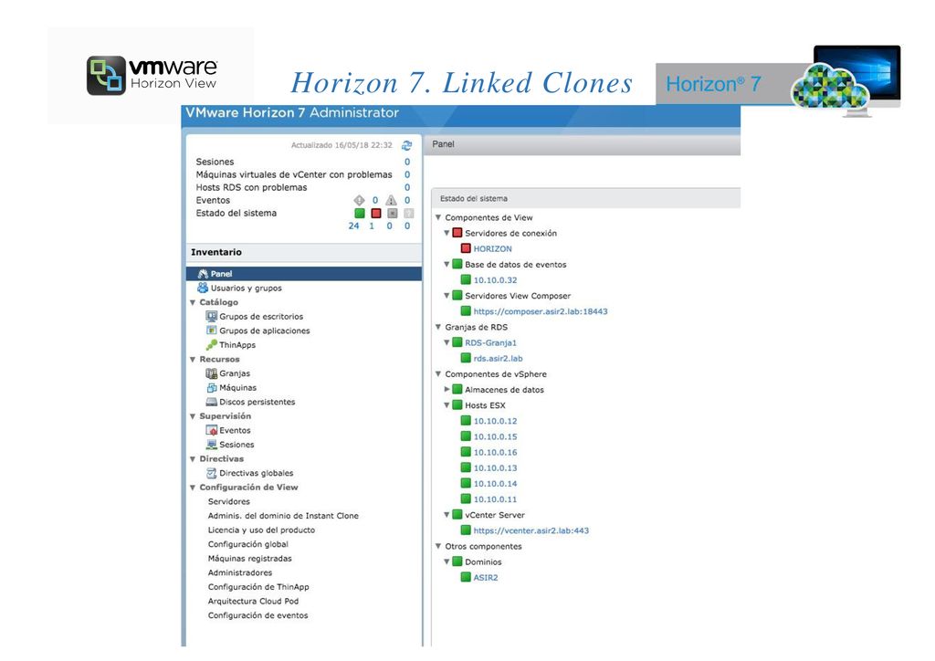Click the green status square in Estado del sistema
Viewport: 935px width, 661px height.
360,214
